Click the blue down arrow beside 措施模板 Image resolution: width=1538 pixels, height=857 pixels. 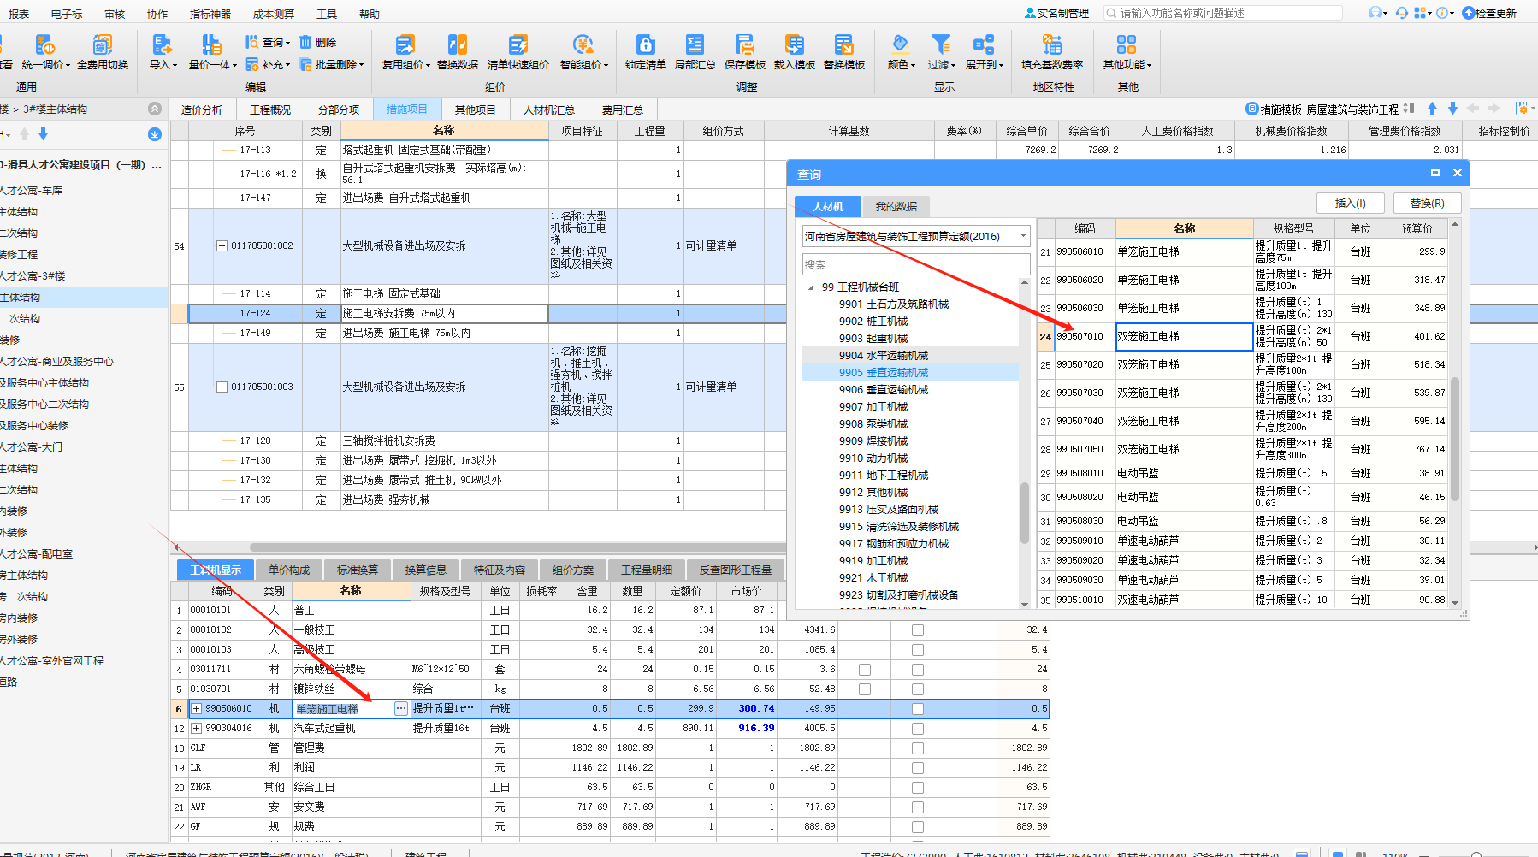1452,109
